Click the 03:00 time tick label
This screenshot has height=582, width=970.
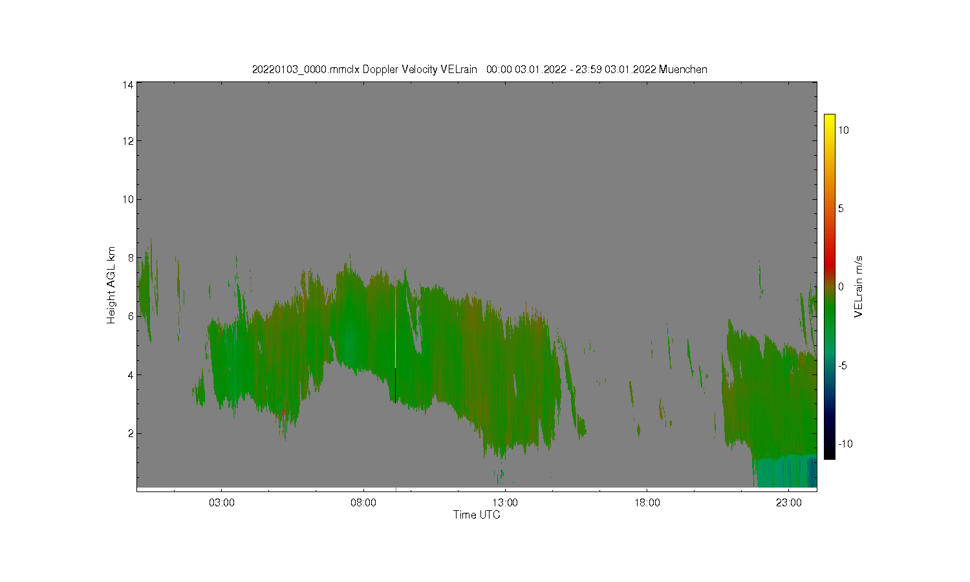click(x=222, y=502)
